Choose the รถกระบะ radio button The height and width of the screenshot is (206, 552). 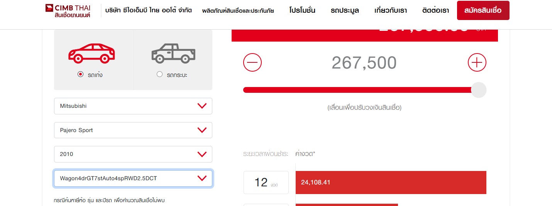160,75
